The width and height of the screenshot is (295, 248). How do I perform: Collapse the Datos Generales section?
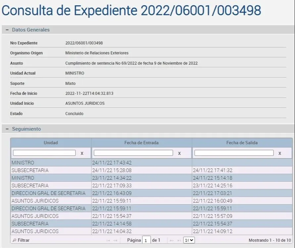[7, 30]
